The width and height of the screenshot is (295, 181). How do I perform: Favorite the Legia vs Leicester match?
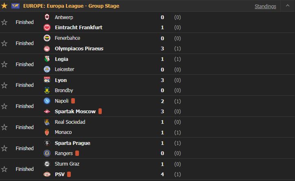pyautogui.click(x=4, y=65)
